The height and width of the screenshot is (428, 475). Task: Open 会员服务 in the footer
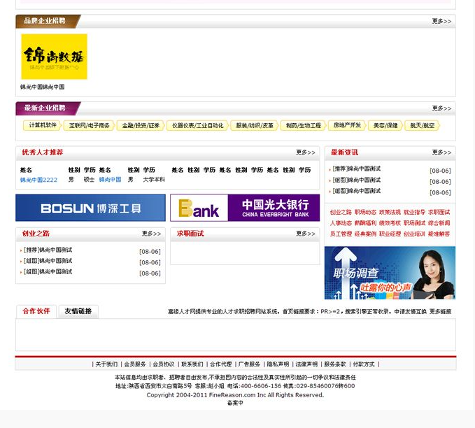135,364
